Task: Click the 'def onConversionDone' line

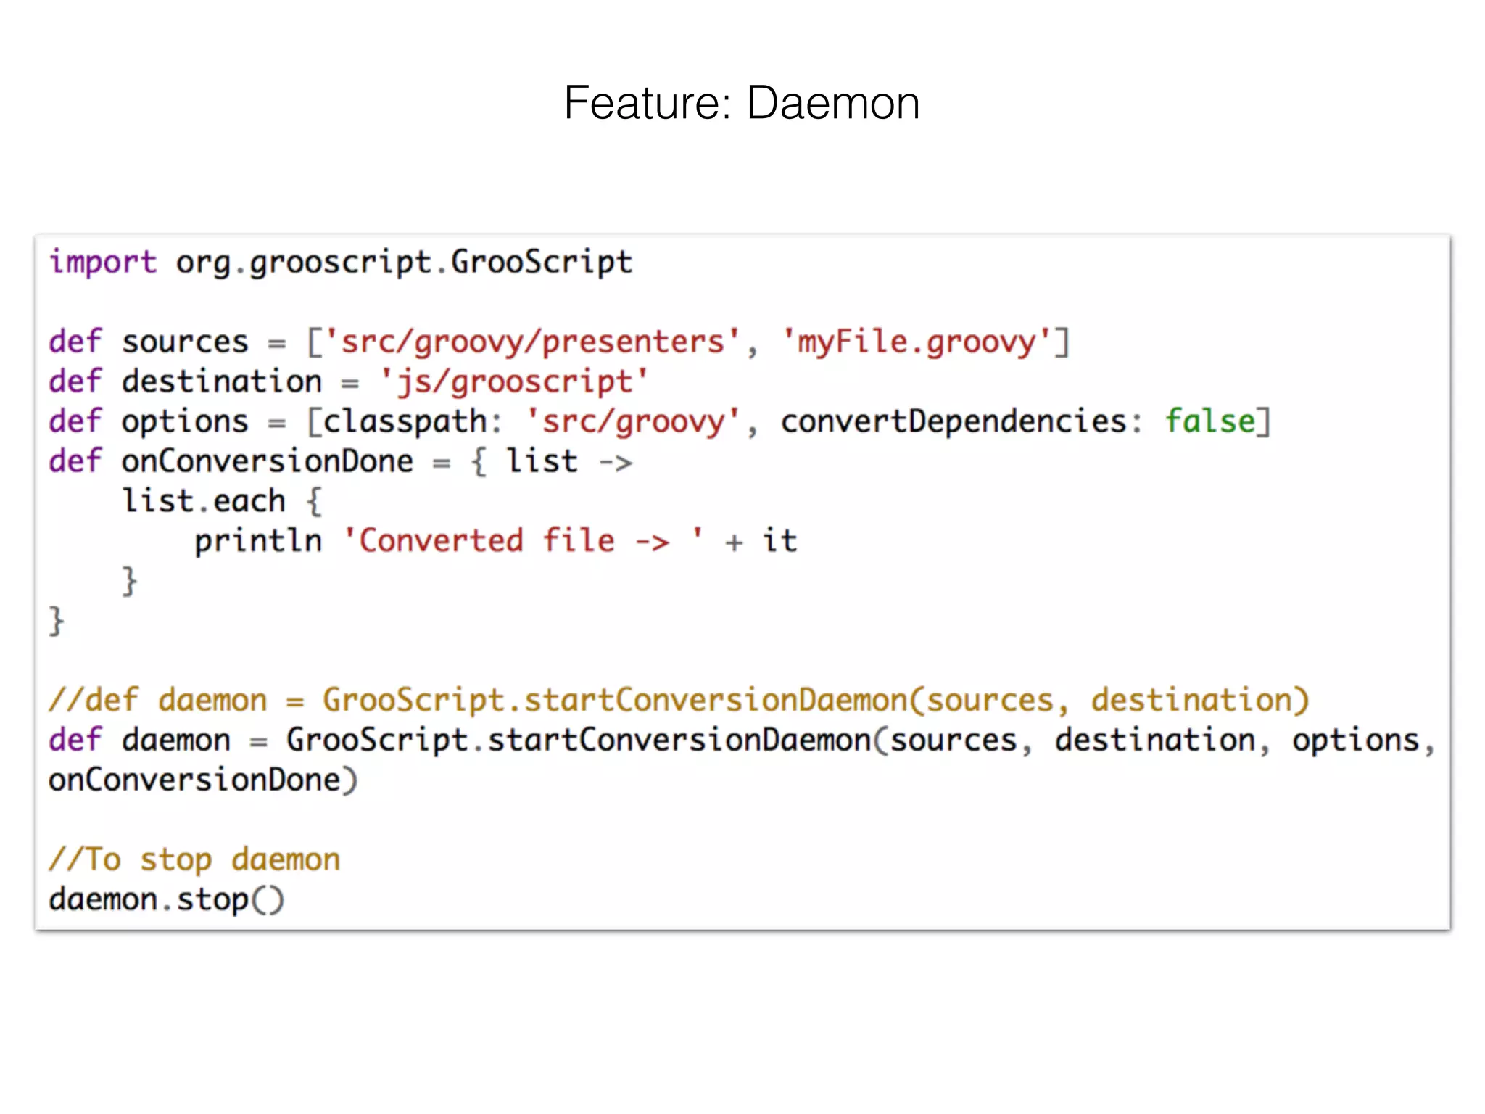Action: point(341,462)
